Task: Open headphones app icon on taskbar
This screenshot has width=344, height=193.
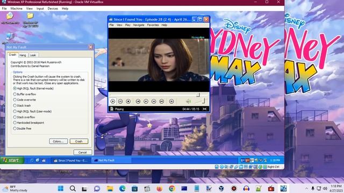Action: coord(246,188)
